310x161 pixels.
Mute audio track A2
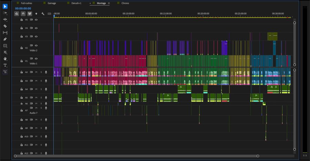(x=37, y=72)
